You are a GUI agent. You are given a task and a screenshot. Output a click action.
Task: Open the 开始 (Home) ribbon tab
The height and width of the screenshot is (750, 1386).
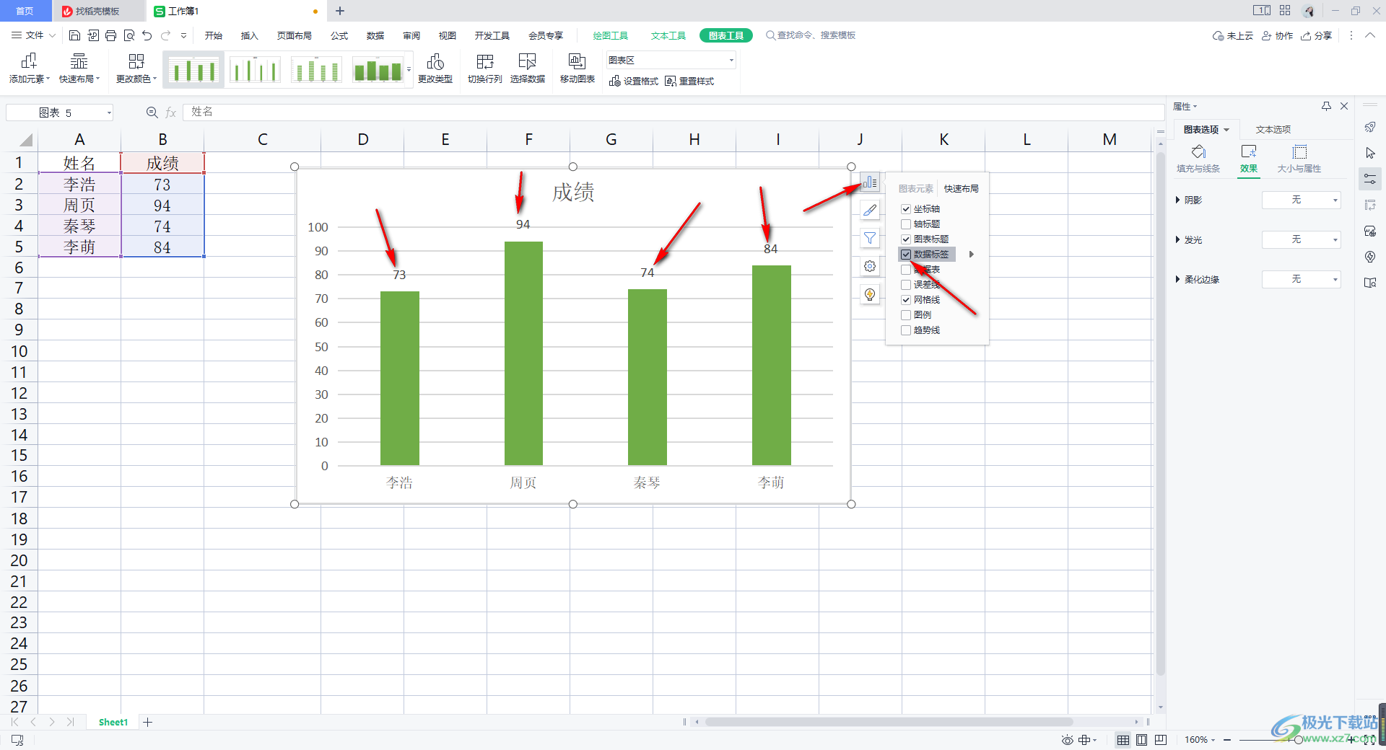point(213,35)
